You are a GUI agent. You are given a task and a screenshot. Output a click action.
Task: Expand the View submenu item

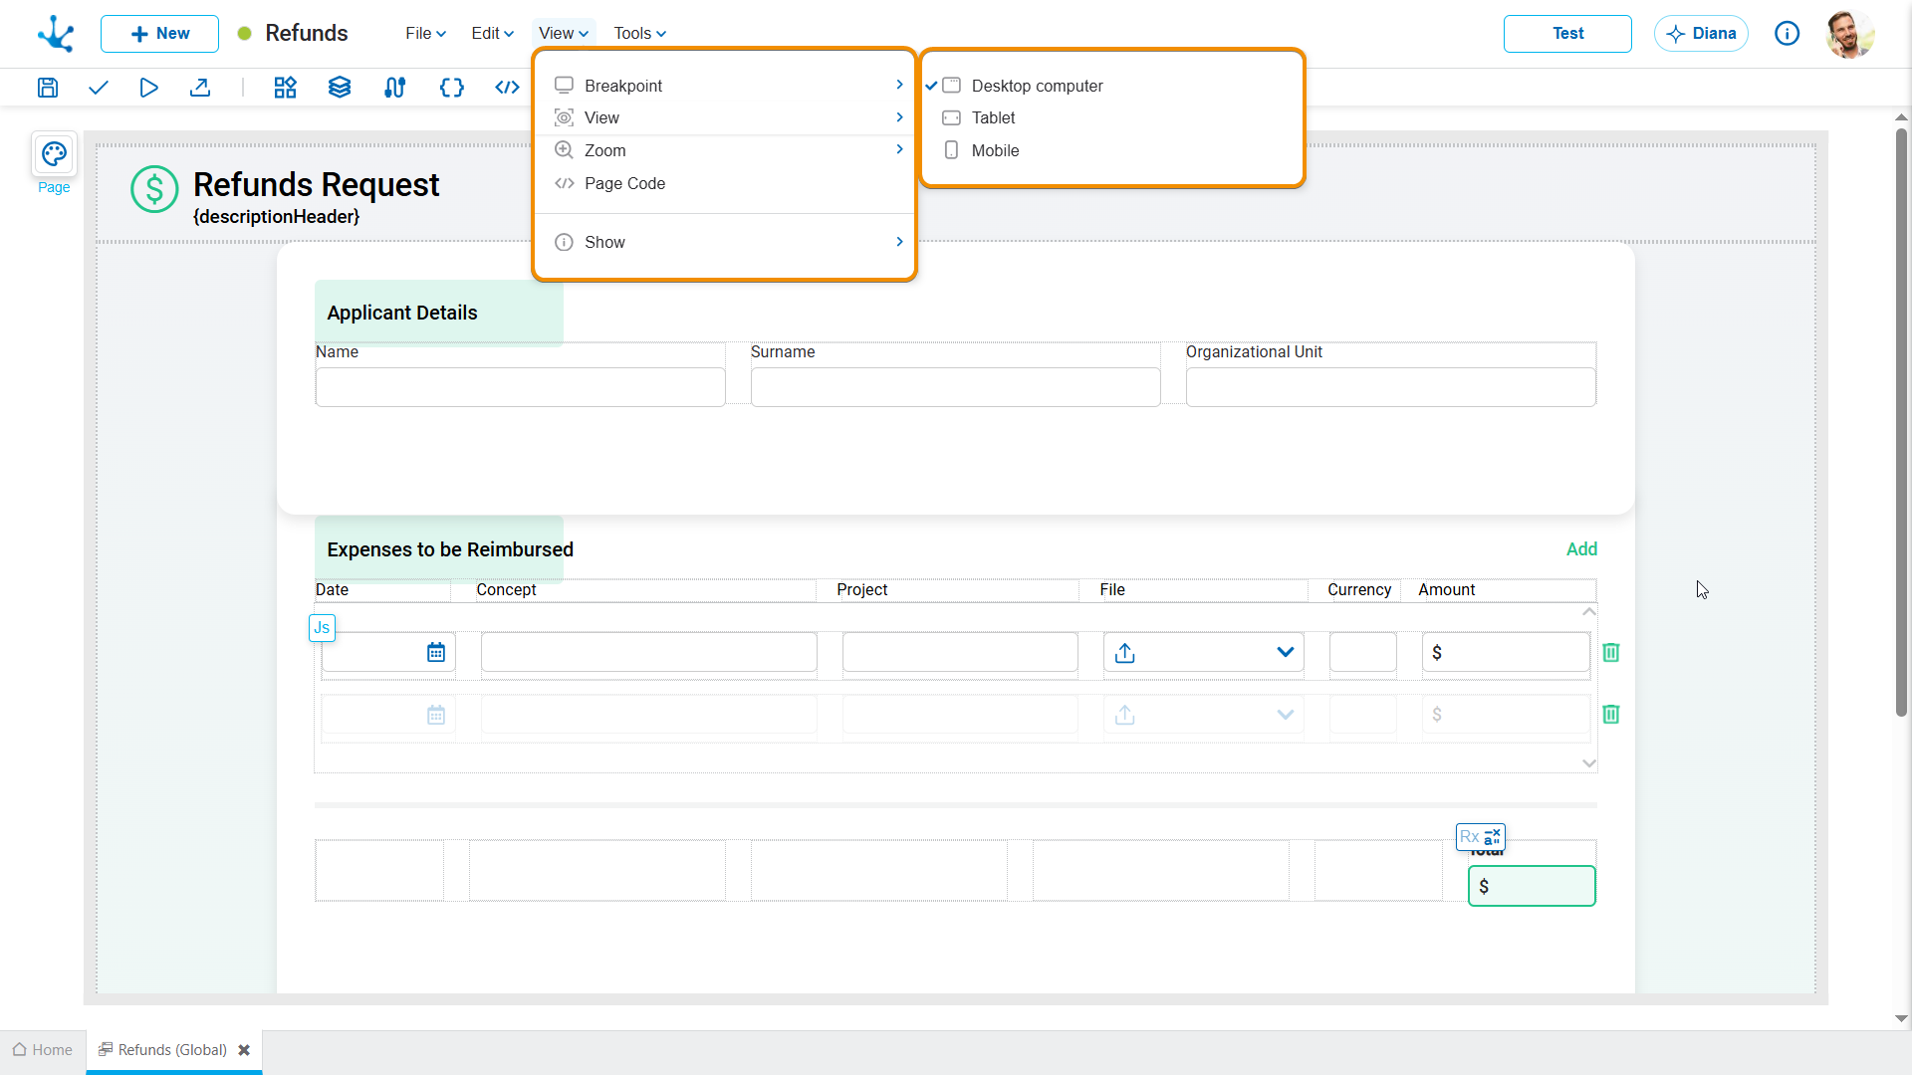pyautogui.click(x=725, y=117)
